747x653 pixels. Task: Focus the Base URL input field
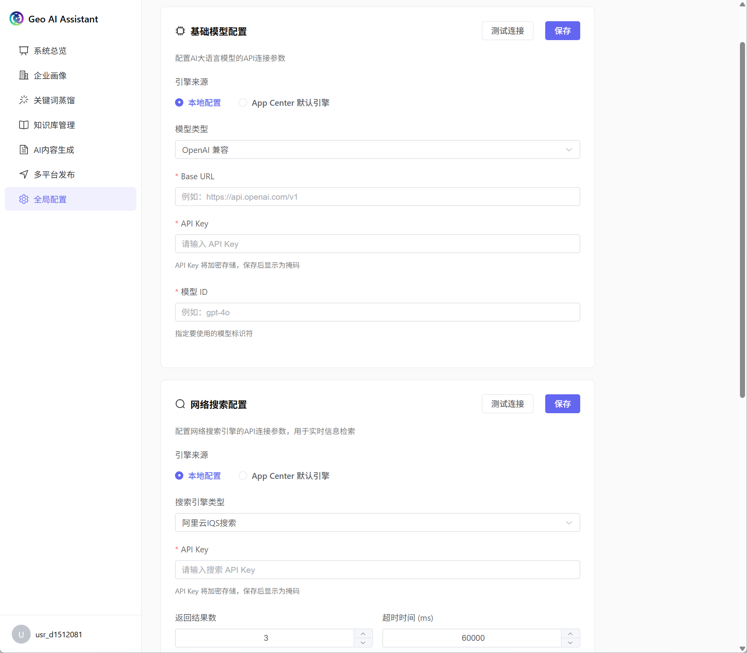(x=377, y=197)
